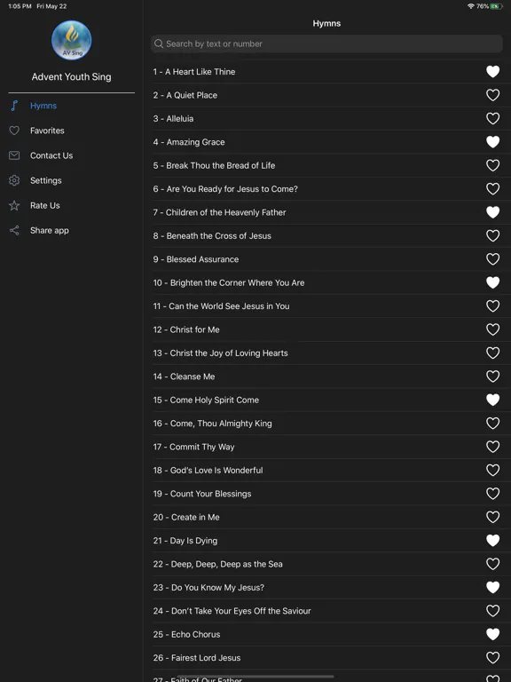The height and width of the screenshot is (682, 511).
Task: Tap heart icon on Count Your Blessings
Action: point(492,494)
